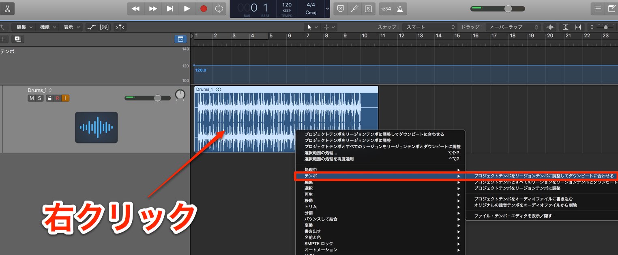Open the toolbar 編集 menu
Screen dimensions: 618x255
click(x=23, y=27)
